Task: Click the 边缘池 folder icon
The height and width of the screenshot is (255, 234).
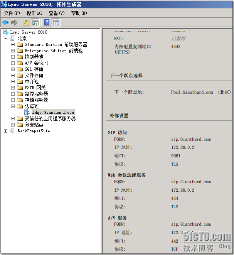Action: point(20,106)
